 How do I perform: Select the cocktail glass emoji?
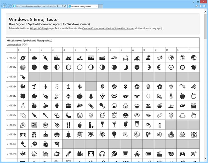point(114,125)
